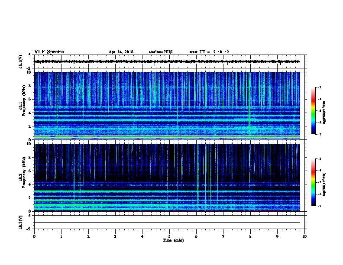Click time axis tick label "4"
Image resolution: width=343 pixels, height=265 pixels.
(x=142, y=236)
